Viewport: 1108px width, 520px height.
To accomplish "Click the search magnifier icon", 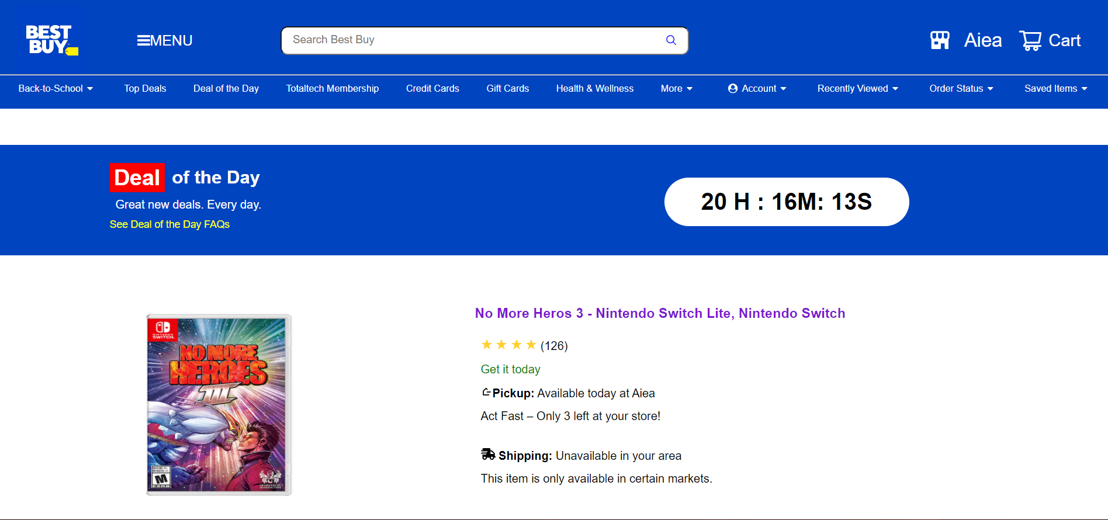I will coord(671,40).
